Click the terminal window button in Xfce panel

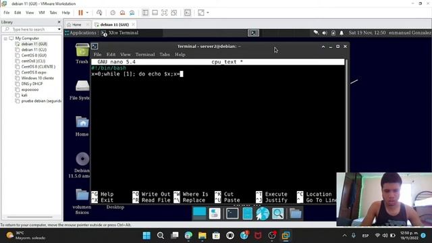click(253, 33)
